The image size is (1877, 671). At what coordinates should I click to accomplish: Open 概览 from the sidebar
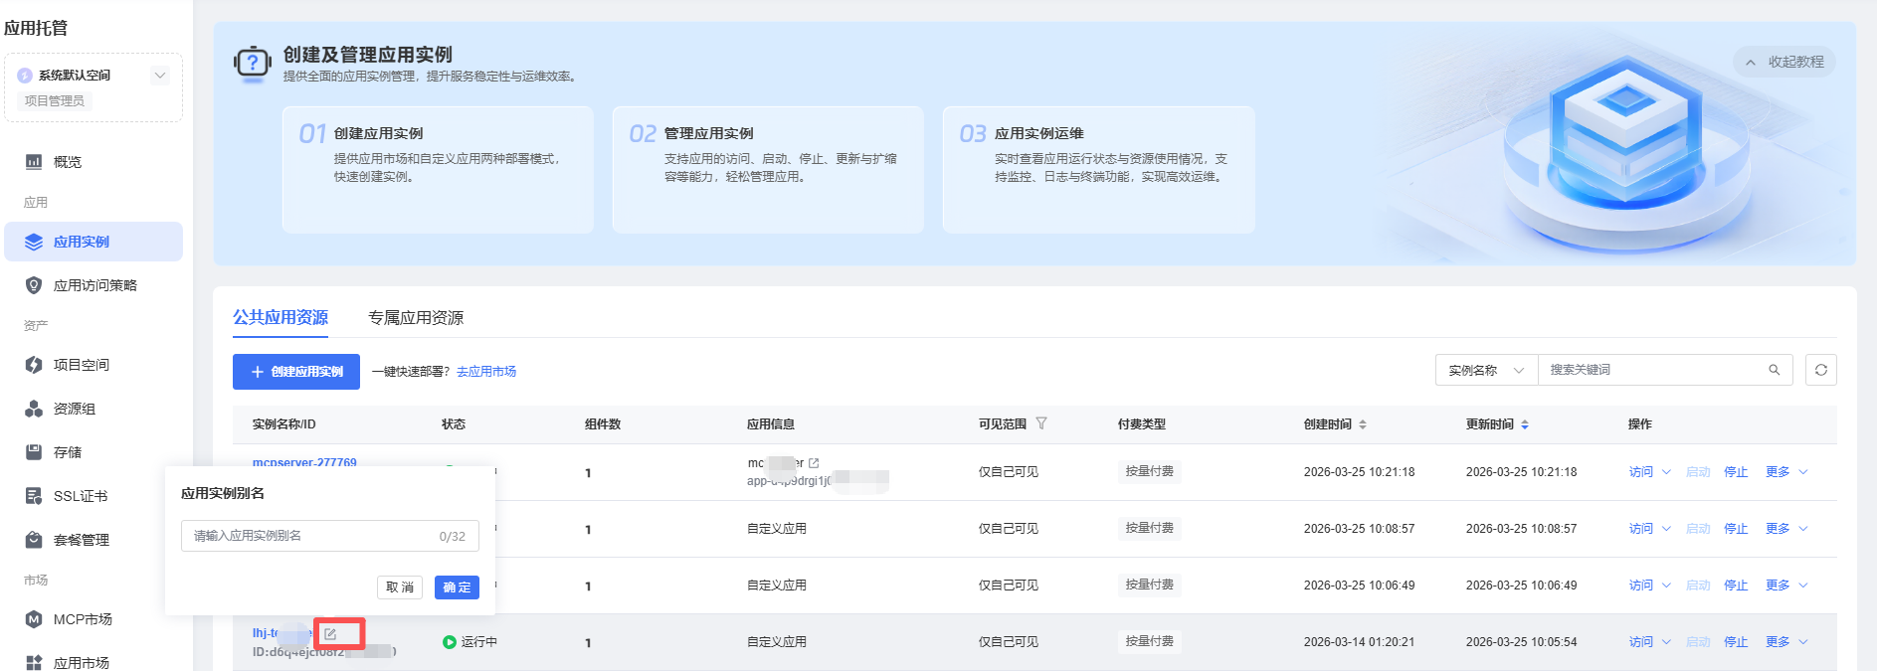pyautogui.click(x=68, y=162)
